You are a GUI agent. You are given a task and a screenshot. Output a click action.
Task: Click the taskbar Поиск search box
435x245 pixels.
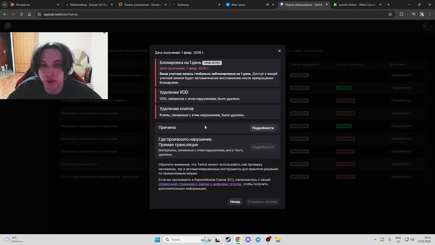[x=188, y=240]
